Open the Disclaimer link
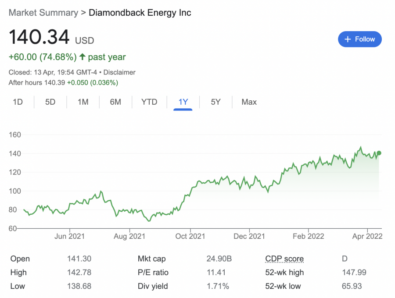Viewport: 395px width, 298px height. click(x=119, y=72)
